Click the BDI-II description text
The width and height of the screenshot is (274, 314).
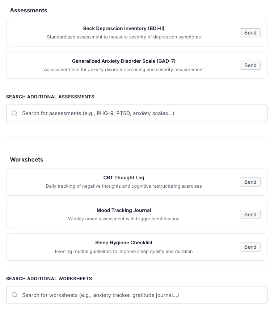[x=124, y=37]
